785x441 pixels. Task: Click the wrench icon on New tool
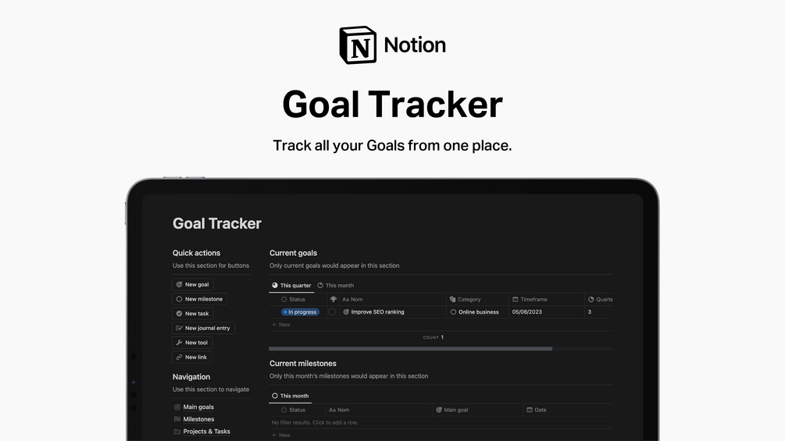[179, 343]
